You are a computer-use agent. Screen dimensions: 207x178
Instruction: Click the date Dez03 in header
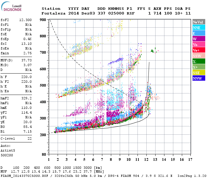point(88,13)
